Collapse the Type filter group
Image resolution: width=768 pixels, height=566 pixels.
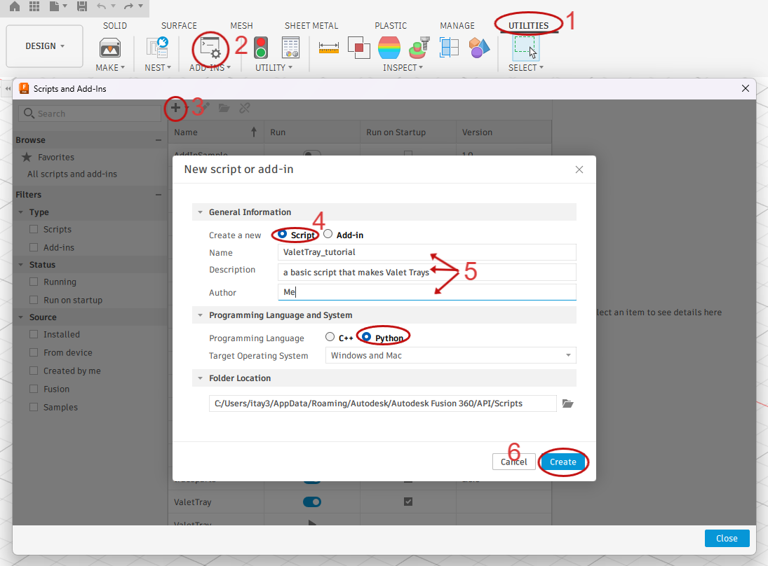click(20, 212)
